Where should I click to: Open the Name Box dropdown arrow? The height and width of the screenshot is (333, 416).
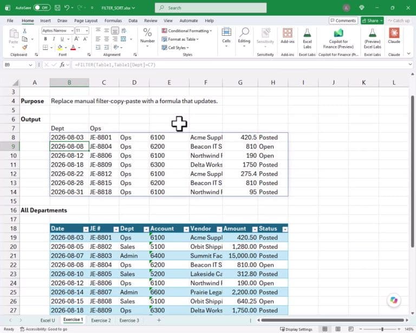30,65
